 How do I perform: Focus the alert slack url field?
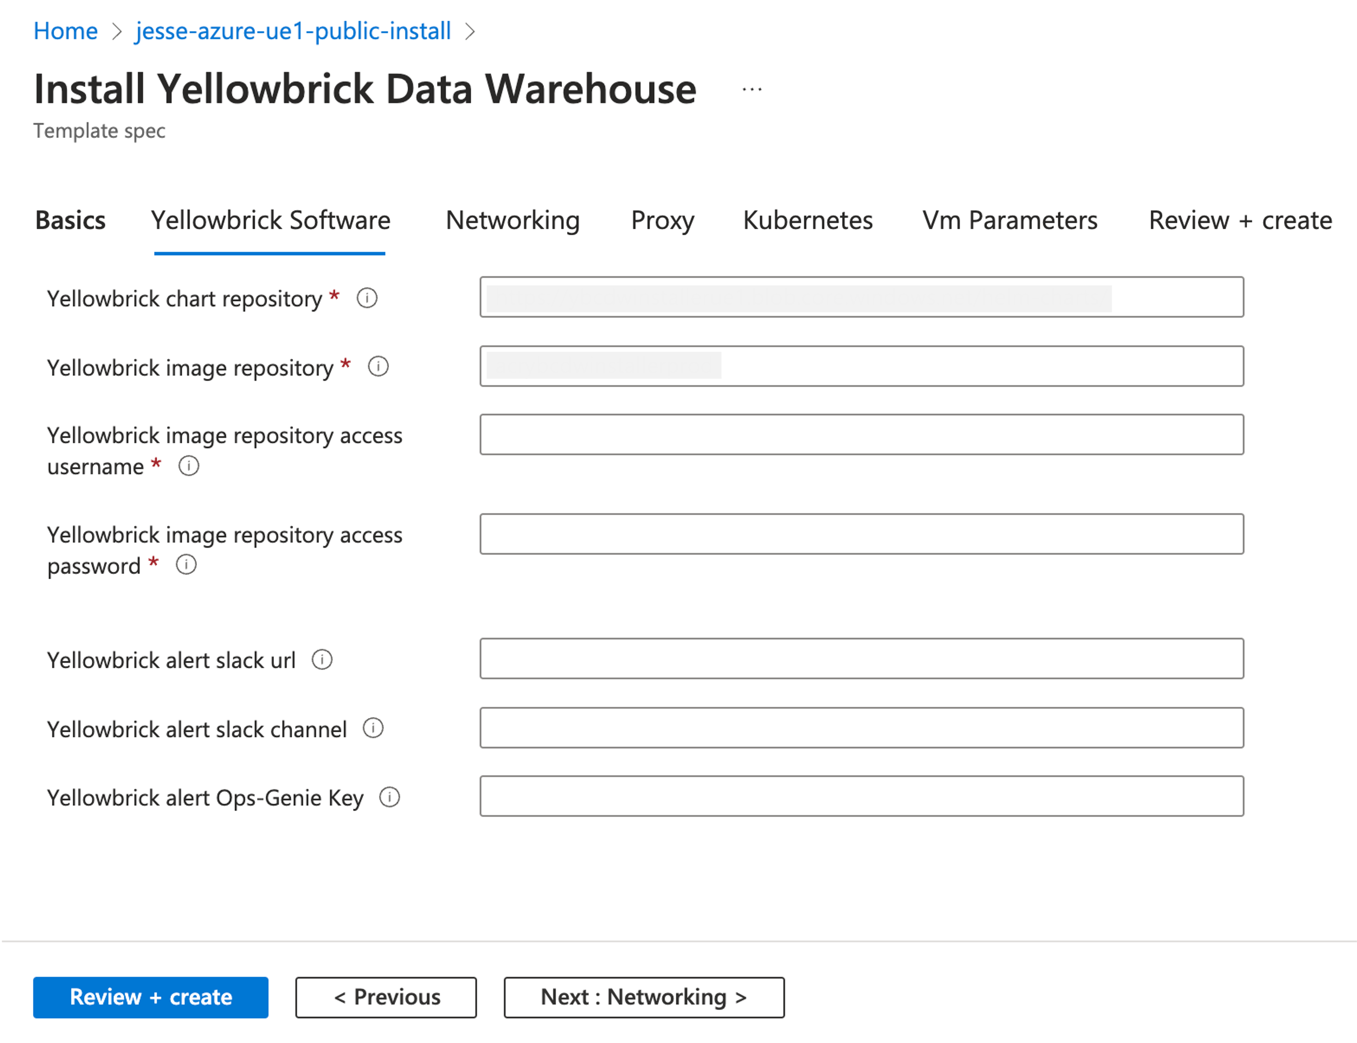862,658
